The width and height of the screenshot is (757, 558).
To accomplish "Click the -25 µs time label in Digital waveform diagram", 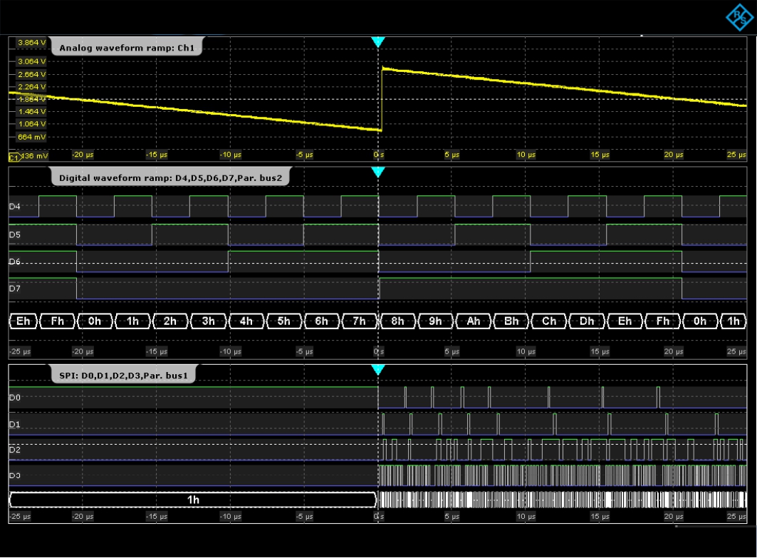I will [x=20, y=351].
